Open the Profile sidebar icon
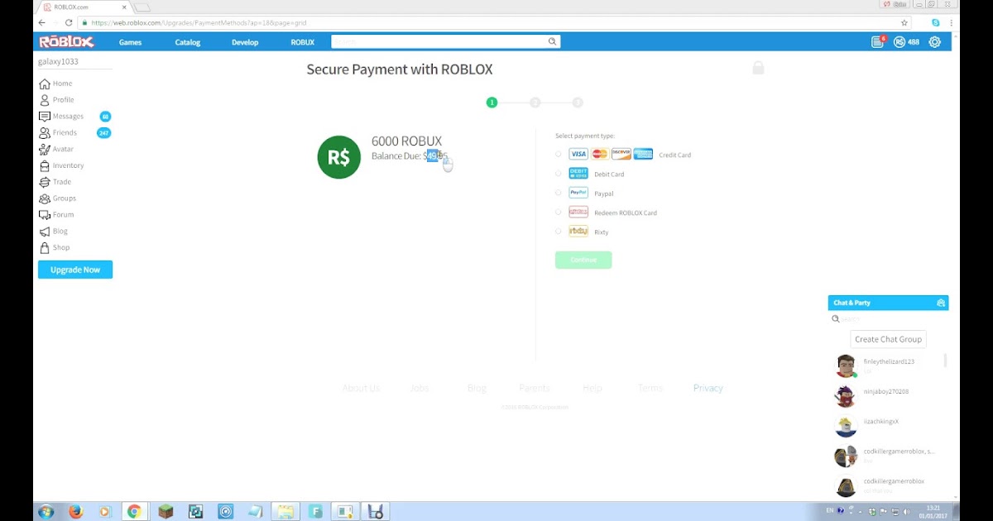This screenshot has height=521, width=993. (x=45, y=100)
